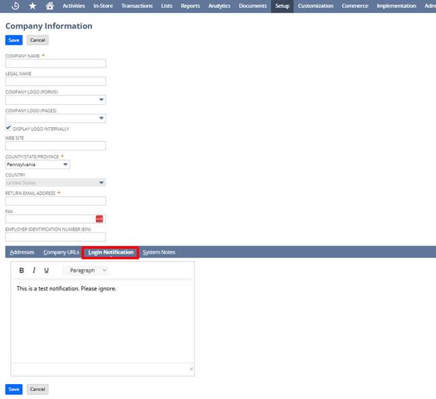Screen dimensions: 436x399
Task: Open the Transactions menu
Action: [137, 6]
